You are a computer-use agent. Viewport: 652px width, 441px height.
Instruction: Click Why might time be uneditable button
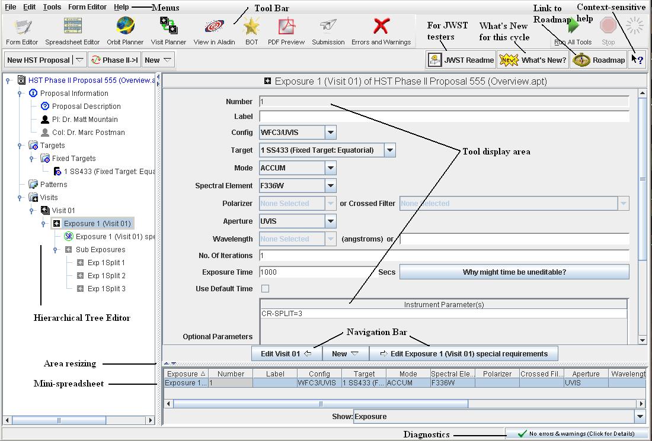point(514,271)
